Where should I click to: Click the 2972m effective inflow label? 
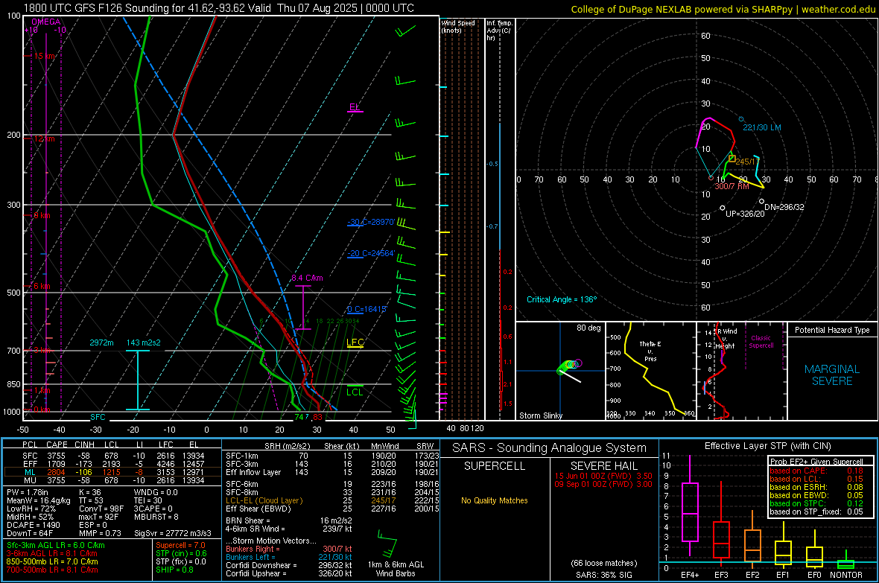click(101, 343)
